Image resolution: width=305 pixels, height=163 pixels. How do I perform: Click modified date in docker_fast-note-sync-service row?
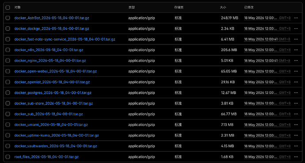(x=267, y=39)
